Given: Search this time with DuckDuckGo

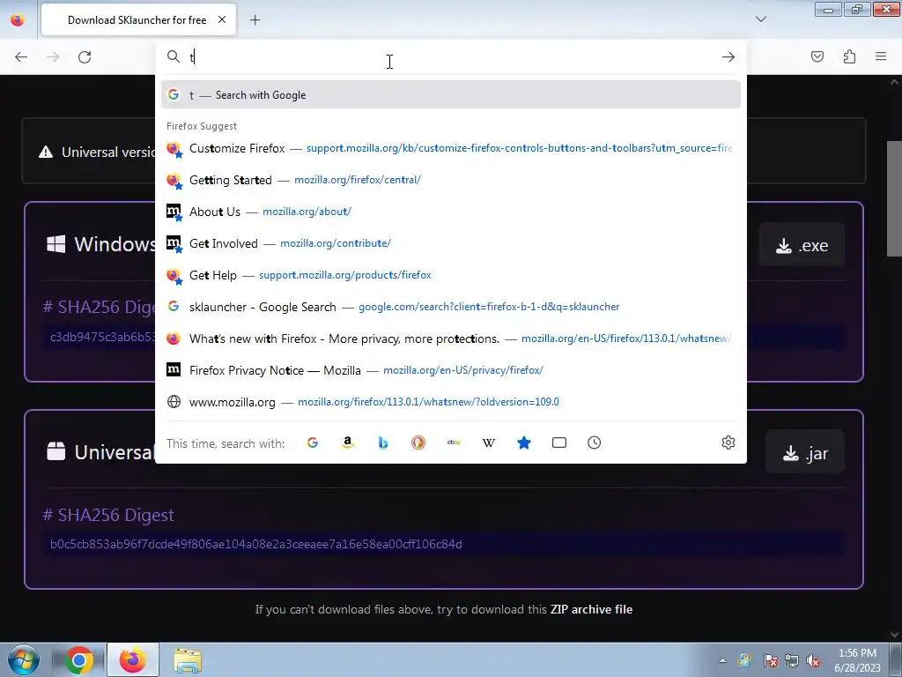Looking at the screenshot, I should coord(418,443).
